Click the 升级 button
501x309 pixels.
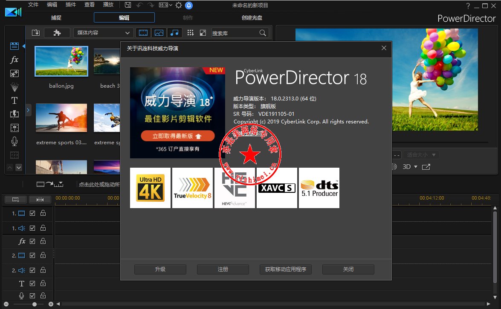pos(160,269)
